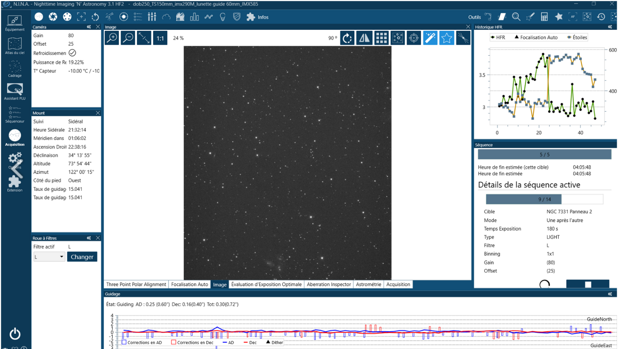The width and height of the screenshot is (619, 349).
Task: Switch to Three Point Polar Alignment tab
Action: pyautogui.click(x=136, y=284)
